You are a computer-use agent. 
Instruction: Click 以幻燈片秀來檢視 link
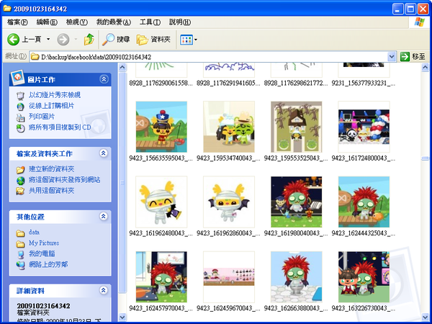tap(55, 95)
